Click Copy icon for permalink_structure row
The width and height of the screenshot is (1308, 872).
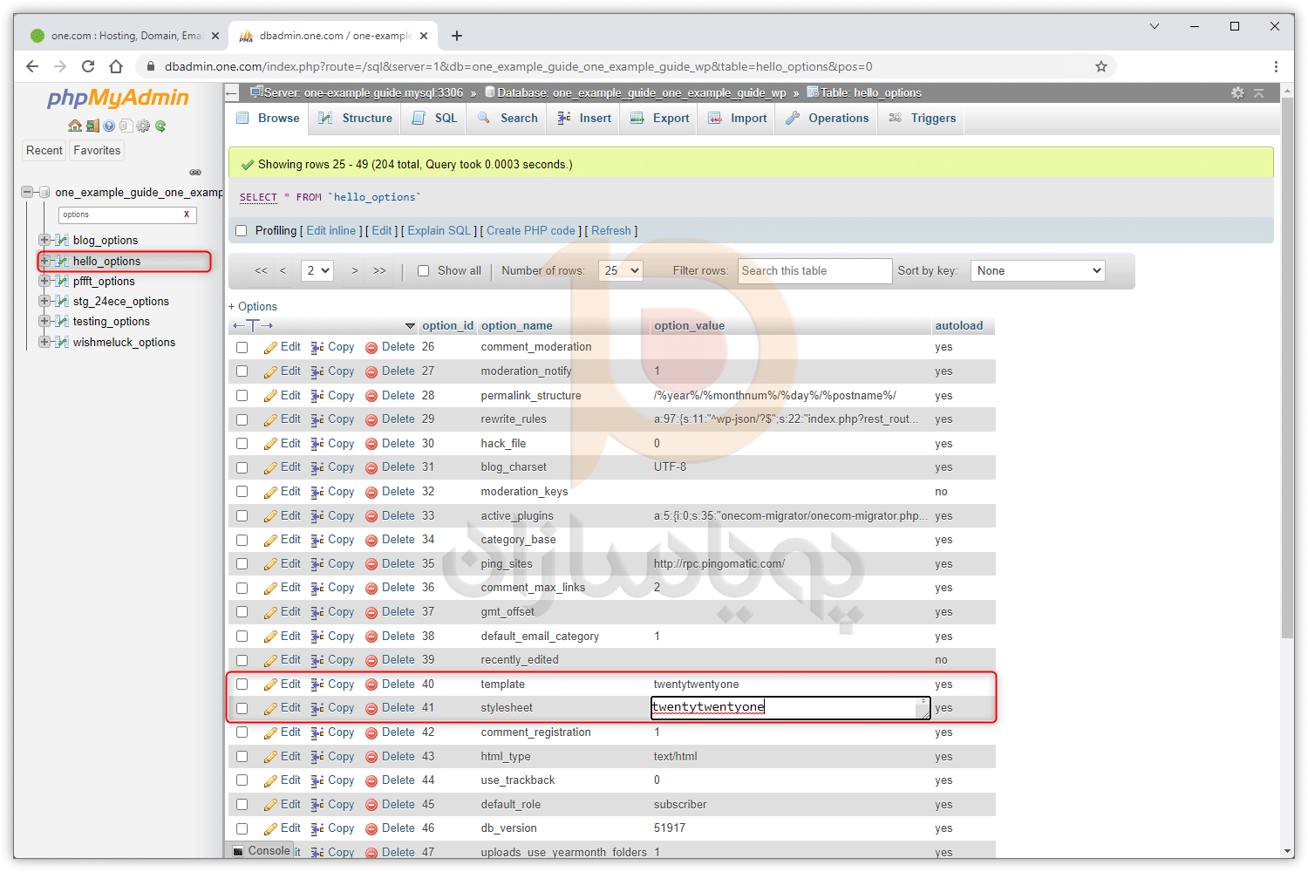tap(317, 396)
